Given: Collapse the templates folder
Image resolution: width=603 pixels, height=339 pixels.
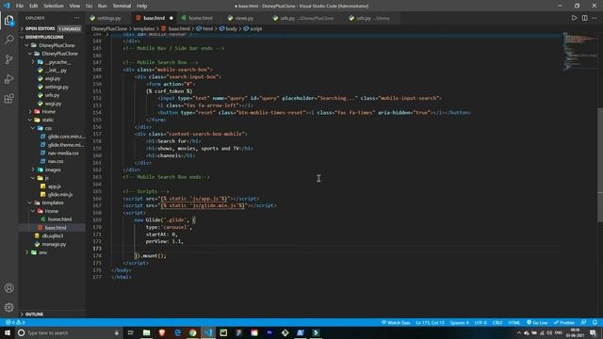Looking at the screenshot, I should 53,202.
